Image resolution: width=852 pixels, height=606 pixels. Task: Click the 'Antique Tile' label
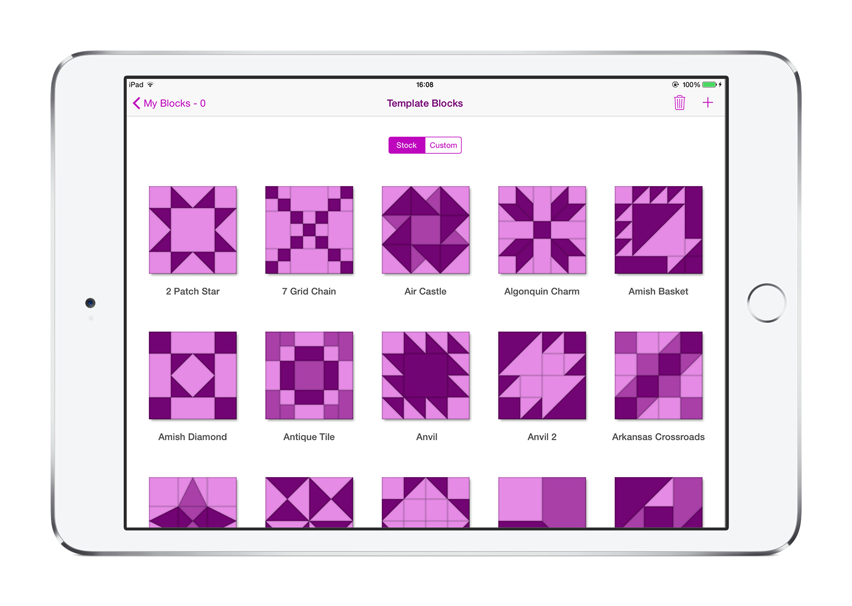click(309, 437)
